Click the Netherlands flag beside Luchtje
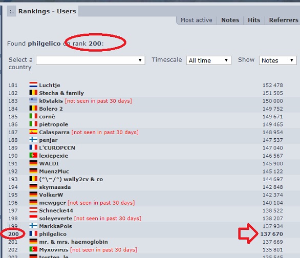 33,85
